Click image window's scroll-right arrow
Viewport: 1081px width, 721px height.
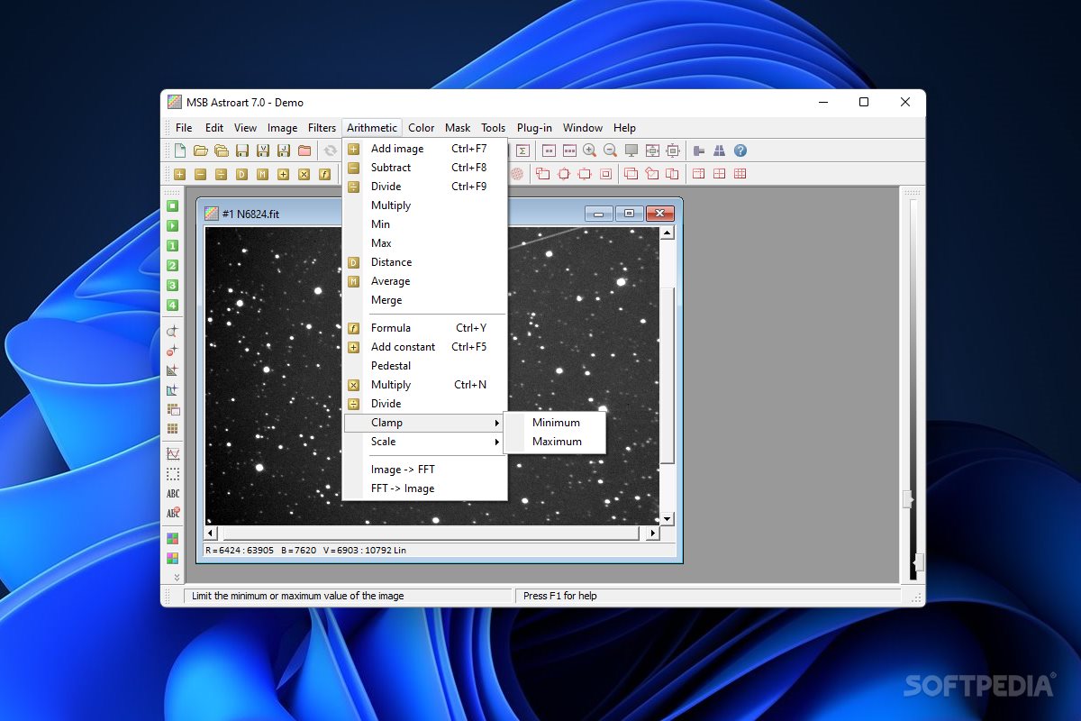point(653,534)
